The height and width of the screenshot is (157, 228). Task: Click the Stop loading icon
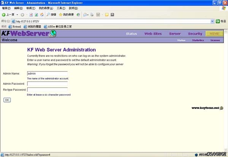[x=31, y=15]
